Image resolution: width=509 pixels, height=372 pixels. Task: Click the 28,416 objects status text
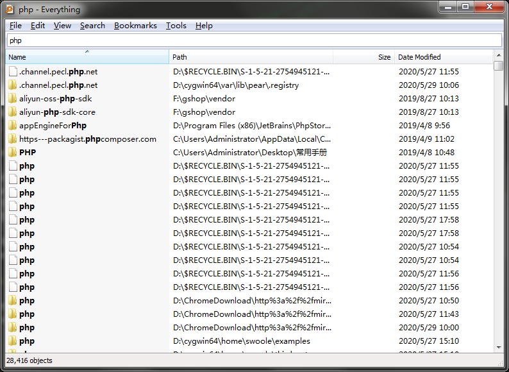point(29,360)
